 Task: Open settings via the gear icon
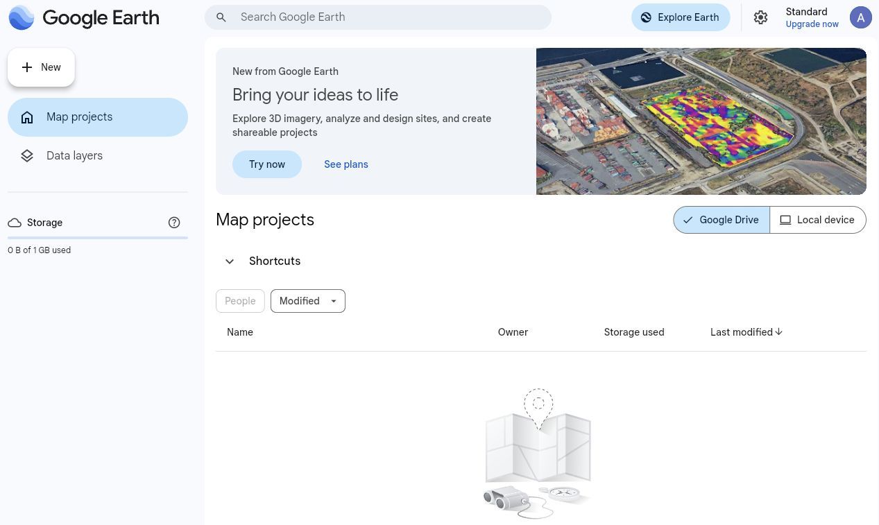(761, 17)
